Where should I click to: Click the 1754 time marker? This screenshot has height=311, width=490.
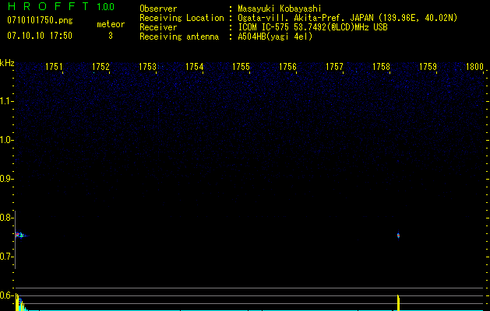click(x=195, y=67)
